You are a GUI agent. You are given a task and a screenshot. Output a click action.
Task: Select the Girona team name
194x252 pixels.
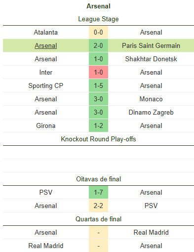(x=46, y=126)
